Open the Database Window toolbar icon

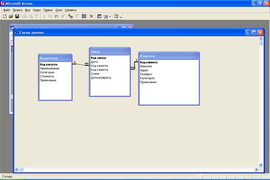[x=99, y=16]
